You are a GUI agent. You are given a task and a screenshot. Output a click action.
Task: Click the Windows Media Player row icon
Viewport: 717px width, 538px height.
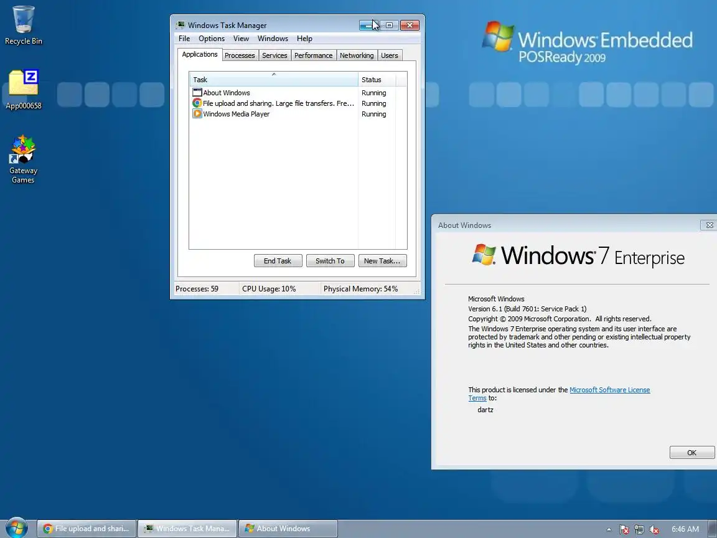197,114
